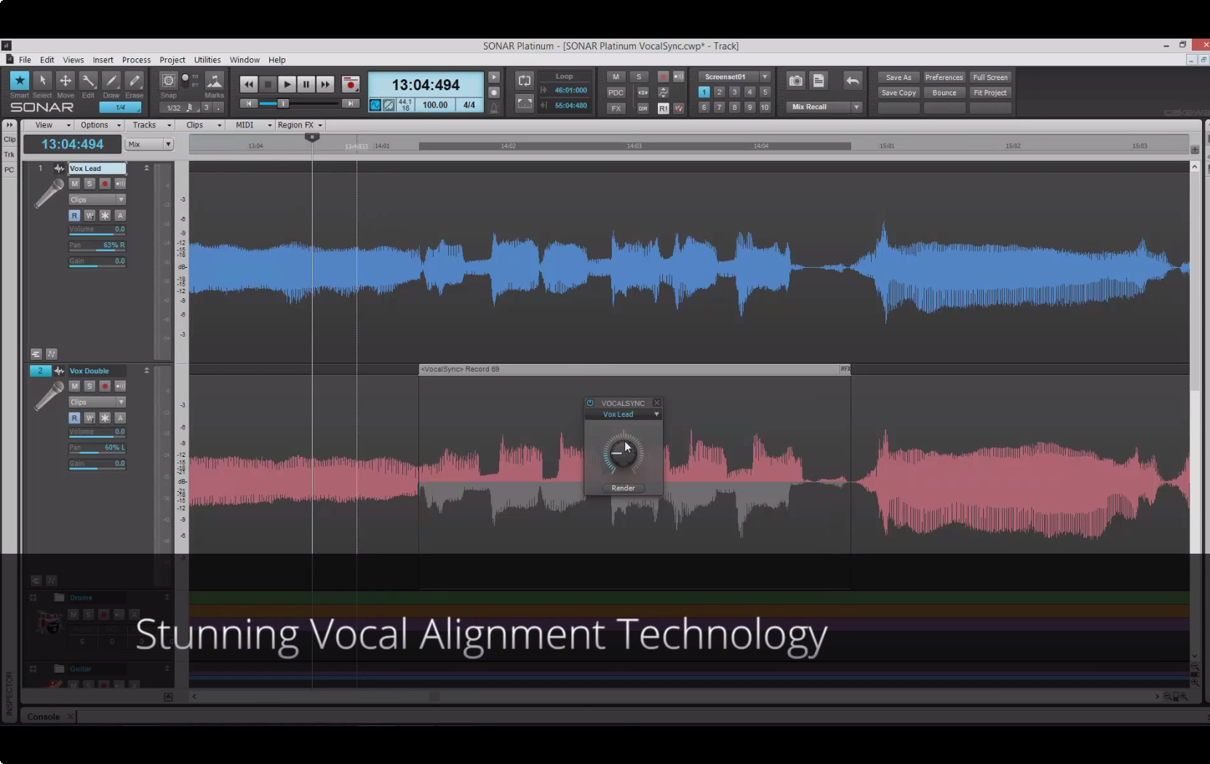Select the Erase tool
This screenshot has height=764, width=1210.
click(134, 81)
